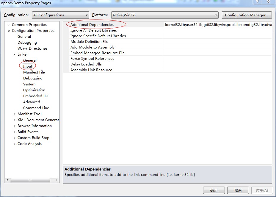The image size is (276, 197).
Task: Click the 取消 (Cancel) button
Action: tap(238, 190)
